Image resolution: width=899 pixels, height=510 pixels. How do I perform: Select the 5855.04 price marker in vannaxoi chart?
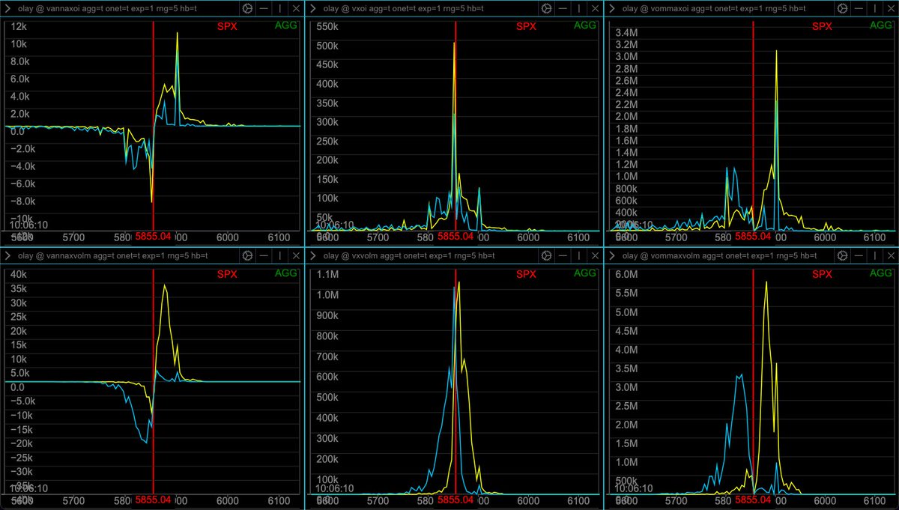click(x=153, y=236)
